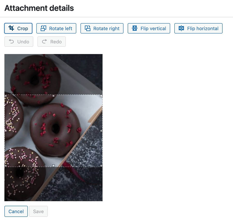Click the top-center crop selection handle
This screenshot has height=224, width=233.
tap(54, 96)
